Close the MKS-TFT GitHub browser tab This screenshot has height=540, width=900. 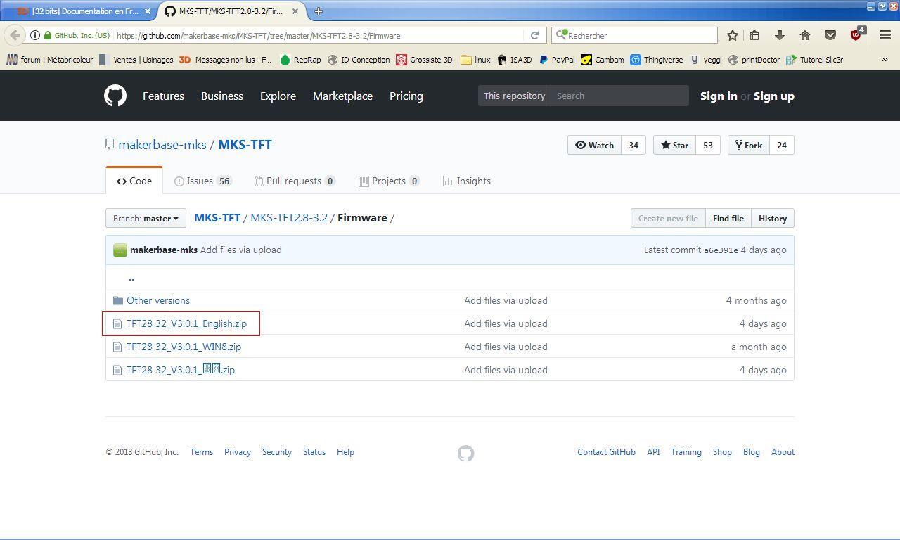pos(295,11)
